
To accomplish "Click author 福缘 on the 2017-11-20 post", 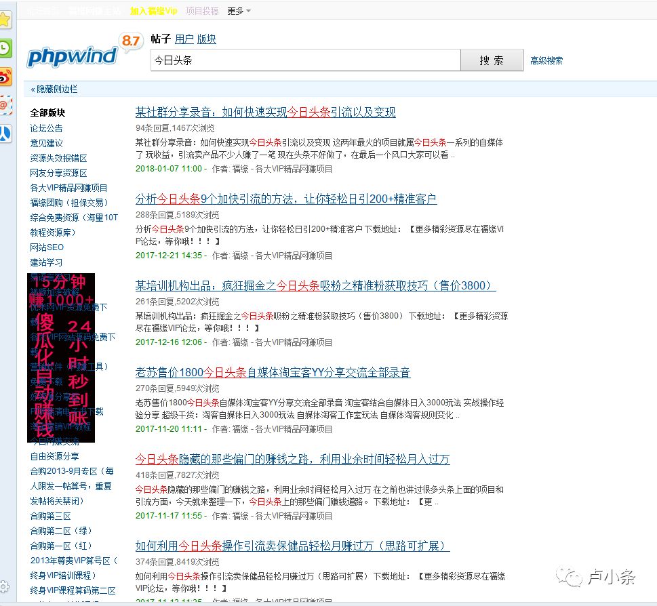I will point(241,429).
